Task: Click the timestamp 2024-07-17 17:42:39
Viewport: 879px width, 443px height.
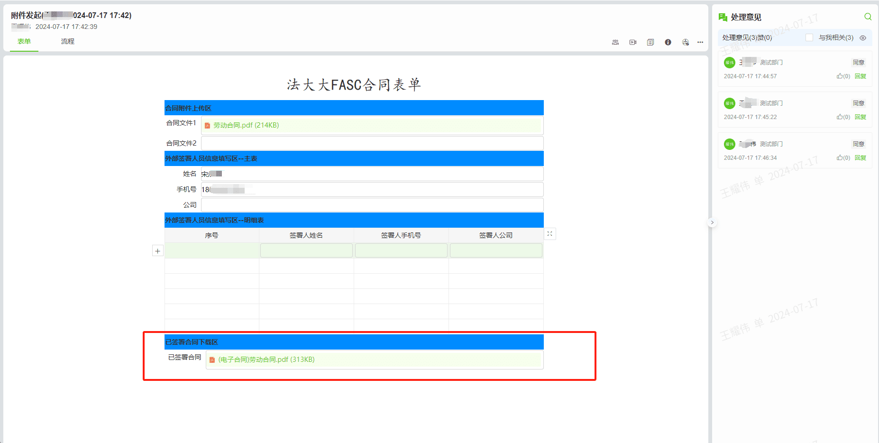Action: pyautogui.click(x=66, y=27)
